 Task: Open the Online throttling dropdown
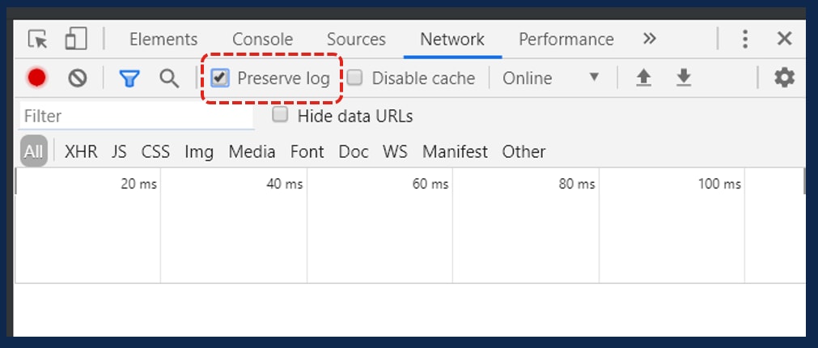tap(550, 79)
